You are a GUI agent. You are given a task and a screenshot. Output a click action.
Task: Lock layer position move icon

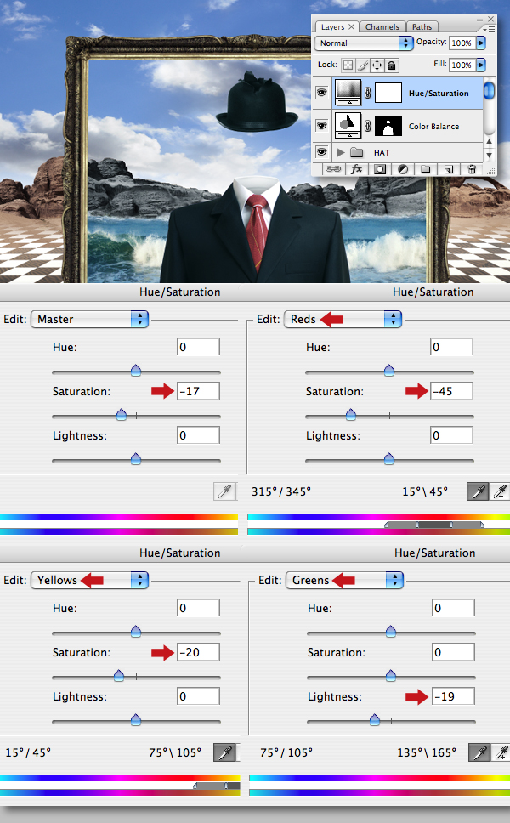377,65
